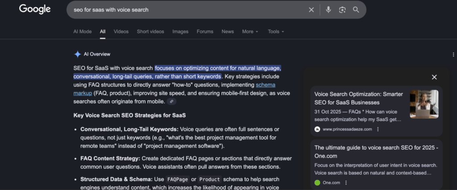Follow the schema markup link
457x190 pixels.
click(x=266, y=85)
